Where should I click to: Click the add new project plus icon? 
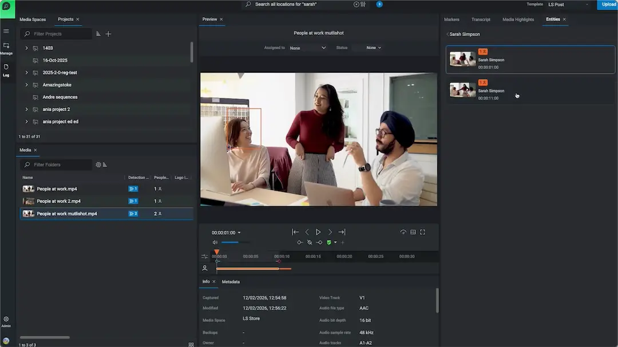pyautogui.click(x=108, y=34)
